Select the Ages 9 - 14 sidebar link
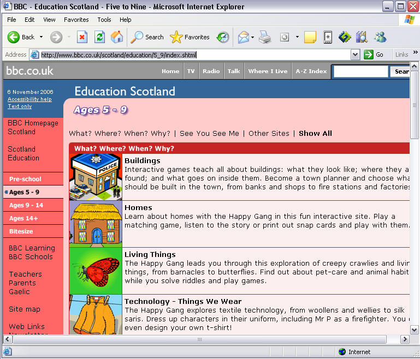Image resolution: width=420 pixels, height=359 pixels. [x=26, y=205]
